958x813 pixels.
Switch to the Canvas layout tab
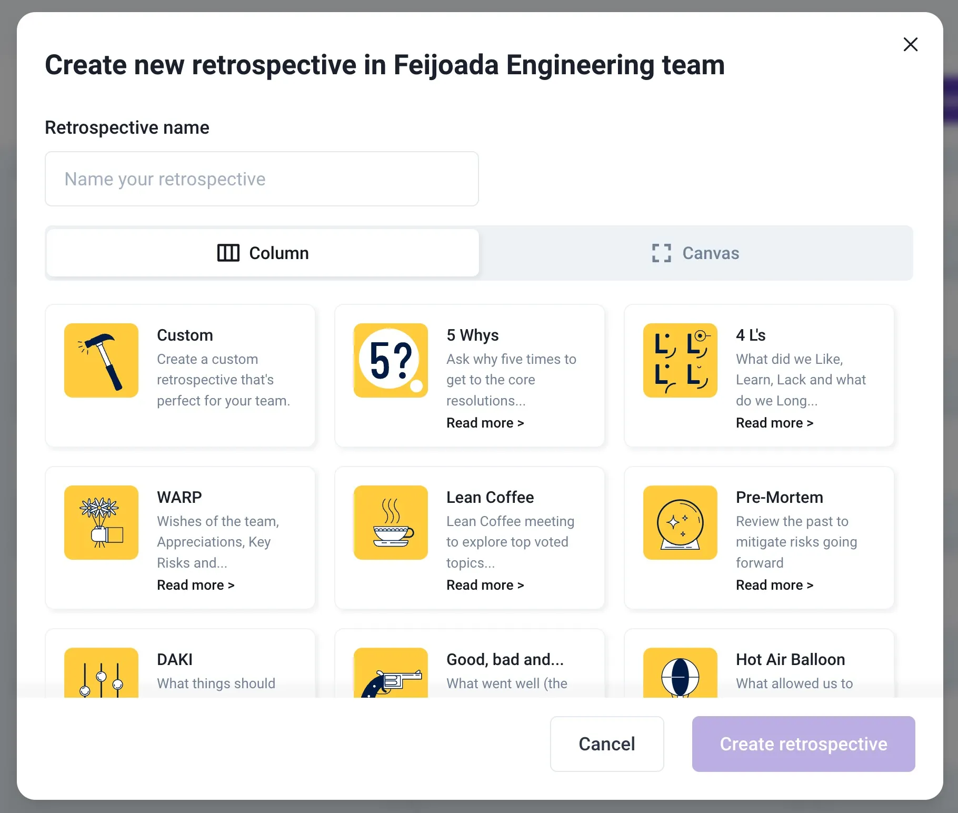click(695, 253)
